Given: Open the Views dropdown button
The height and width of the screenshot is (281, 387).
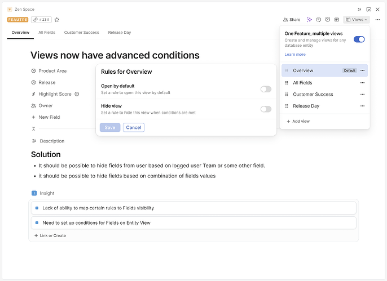Looking at the screenshot, I should click(357, 20).
